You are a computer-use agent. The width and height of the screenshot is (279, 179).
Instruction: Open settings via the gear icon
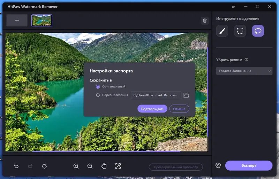click(x=218, y=165)
